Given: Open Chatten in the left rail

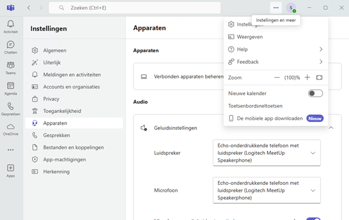Looking at the screenshot, I should 10,47.
